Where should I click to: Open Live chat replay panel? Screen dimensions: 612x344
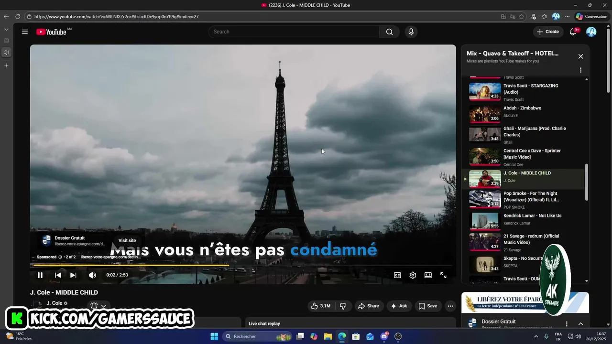coord(350,323)
